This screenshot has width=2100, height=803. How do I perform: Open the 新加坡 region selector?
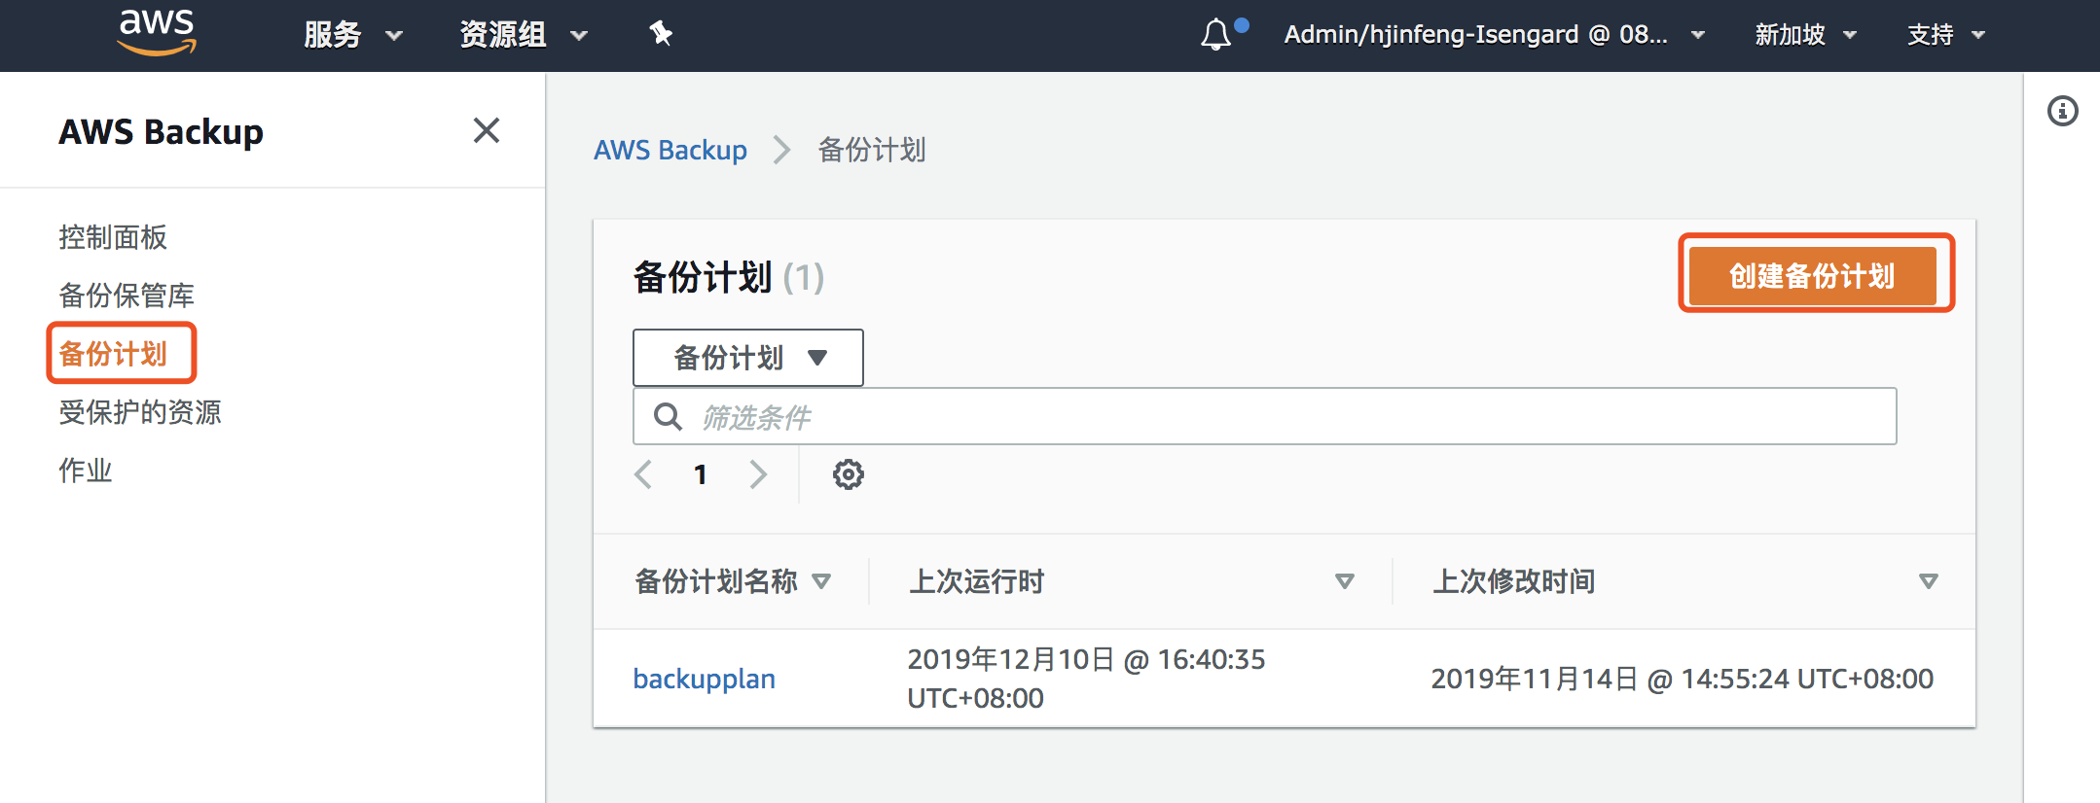point(1805,35)
